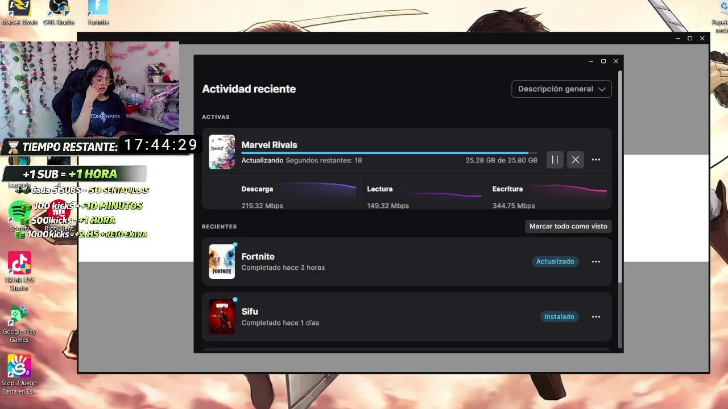The width and height of the screenshot is (728, 409).
Task: Click the Fortnite title in recents
Action: pos(258,257)
